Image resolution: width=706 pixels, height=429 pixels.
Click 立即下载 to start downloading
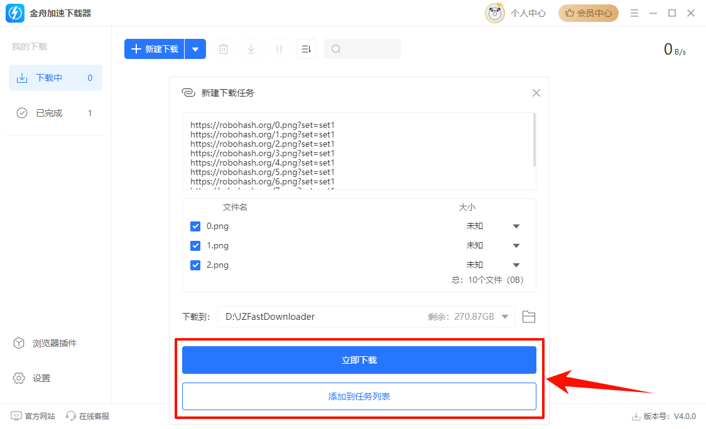(x=359, y=359)
